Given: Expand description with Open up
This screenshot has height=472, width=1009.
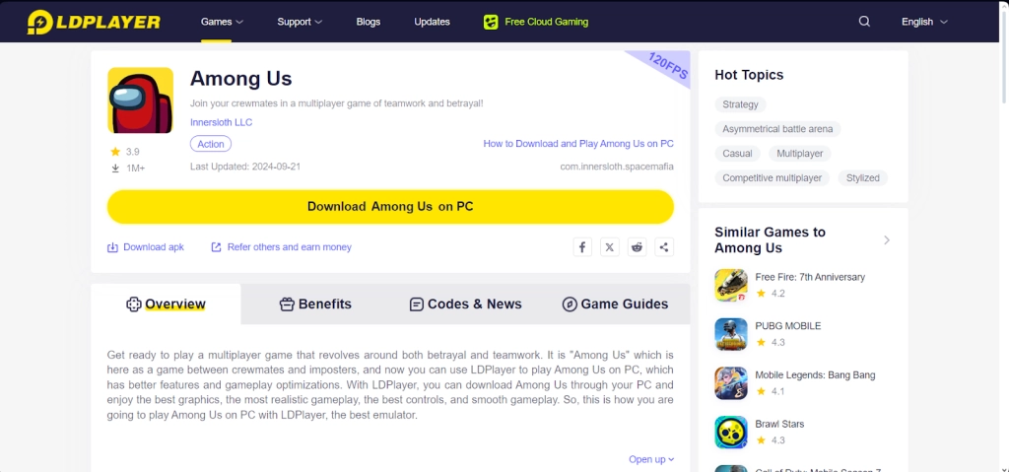Looking at the screenshot, I should tap(651, 459).
